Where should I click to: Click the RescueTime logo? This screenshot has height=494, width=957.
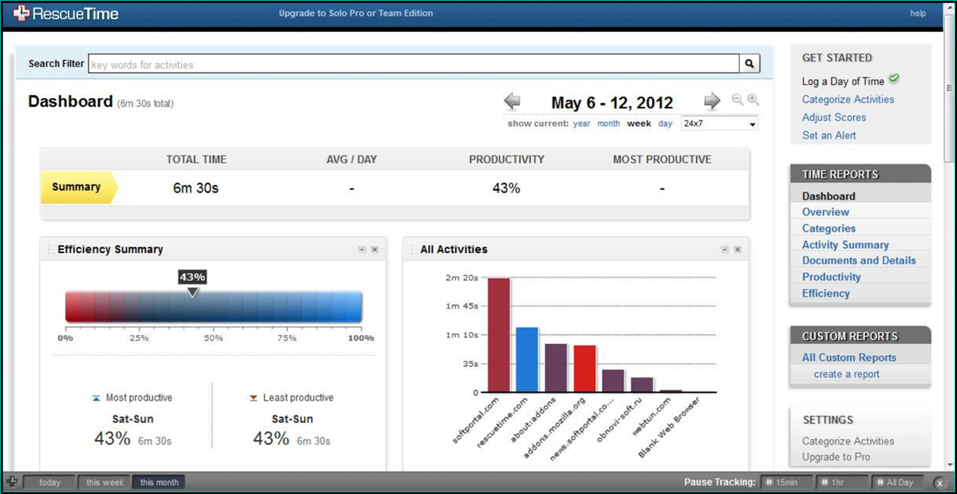tap(66, 14)
